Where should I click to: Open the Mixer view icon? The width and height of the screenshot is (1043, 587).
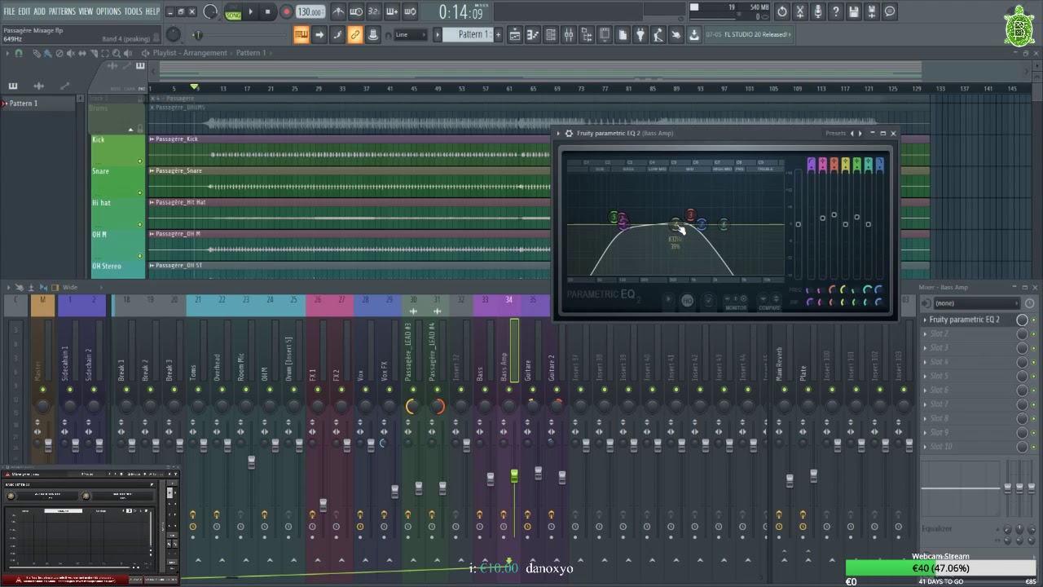pyautogui.click(x=570, y=34)
